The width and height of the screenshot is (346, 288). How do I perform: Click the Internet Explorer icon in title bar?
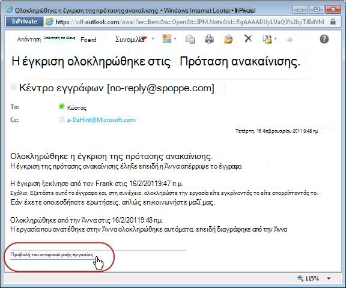click(x=10, y=10)
